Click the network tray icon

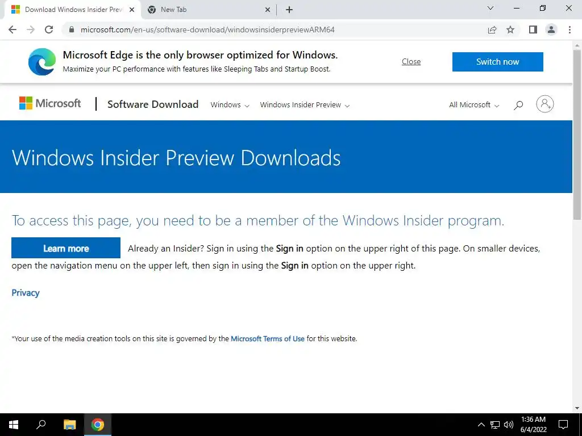[x=495, y=425]
